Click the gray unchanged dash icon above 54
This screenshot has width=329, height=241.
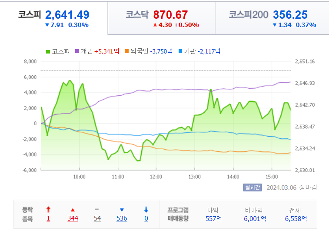tap(97, 209)
